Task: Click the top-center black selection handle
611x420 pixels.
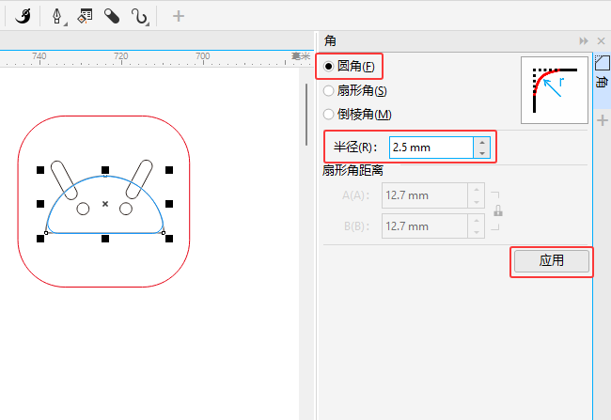Action: 105,170
